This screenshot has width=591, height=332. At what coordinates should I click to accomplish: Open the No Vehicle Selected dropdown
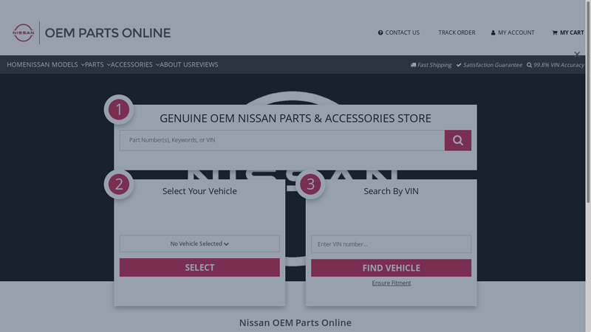(x=199, y=244)
